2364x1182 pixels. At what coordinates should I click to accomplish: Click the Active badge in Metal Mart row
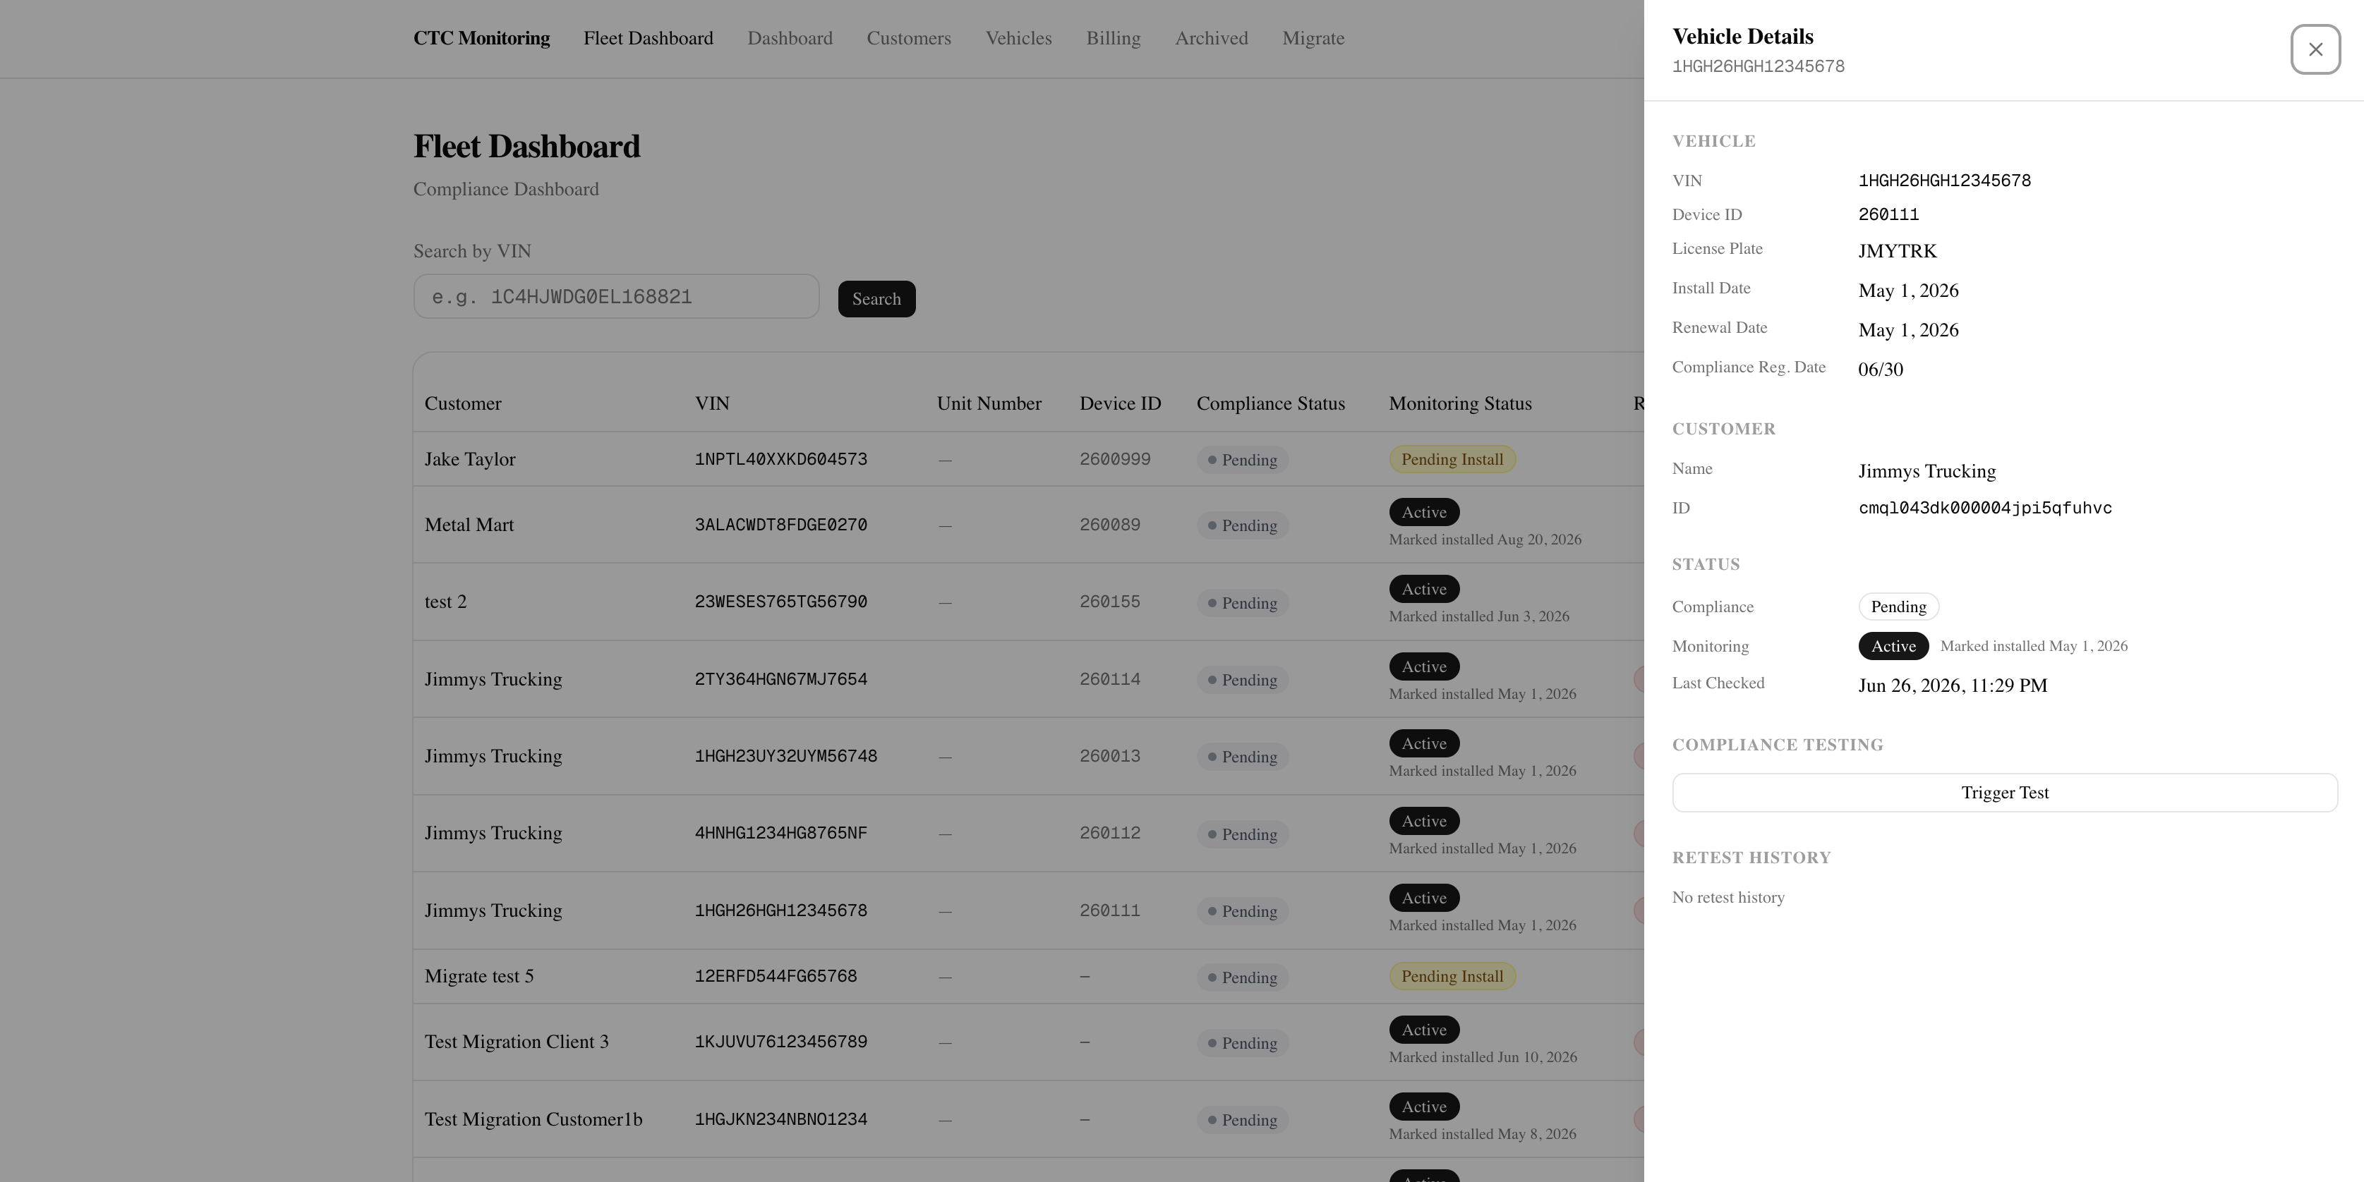tap(1423, 512)
